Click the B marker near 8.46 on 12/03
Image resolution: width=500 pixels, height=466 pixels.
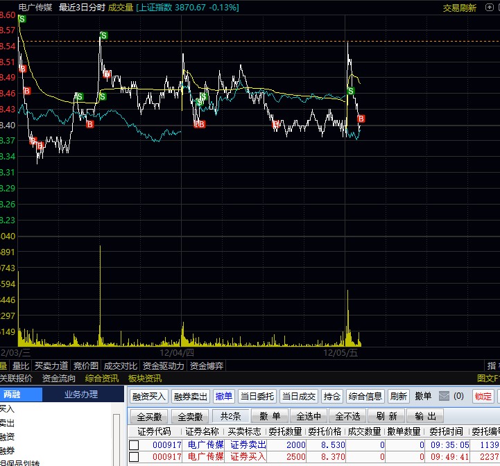point(27,92)
